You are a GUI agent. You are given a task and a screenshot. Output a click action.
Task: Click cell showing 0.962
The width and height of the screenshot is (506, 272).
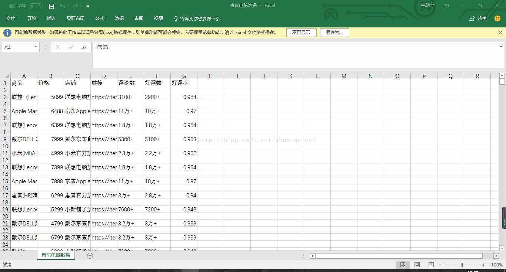tap(184, 153)
